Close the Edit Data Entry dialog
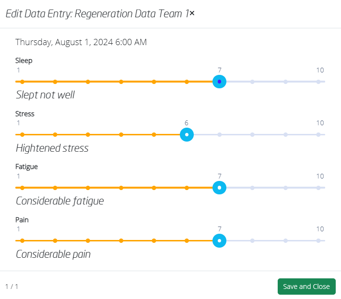Viewport: 341px width, 299px height. (x=192, y=13)
